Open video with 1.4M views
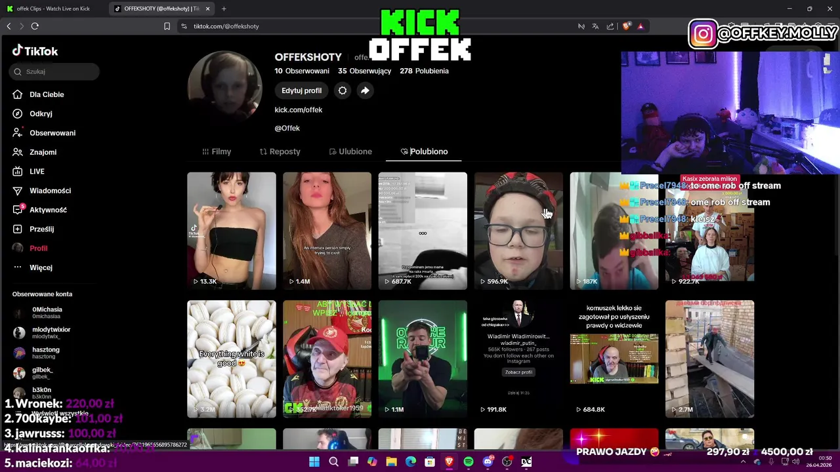 (x=327, y=231)
